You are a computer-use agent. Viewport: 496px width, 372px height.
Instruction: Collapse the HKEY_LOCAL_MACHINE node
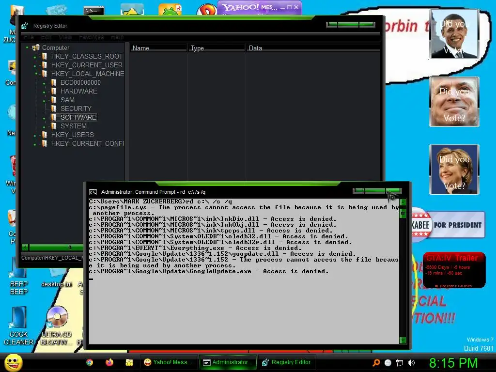pos(36,74)
